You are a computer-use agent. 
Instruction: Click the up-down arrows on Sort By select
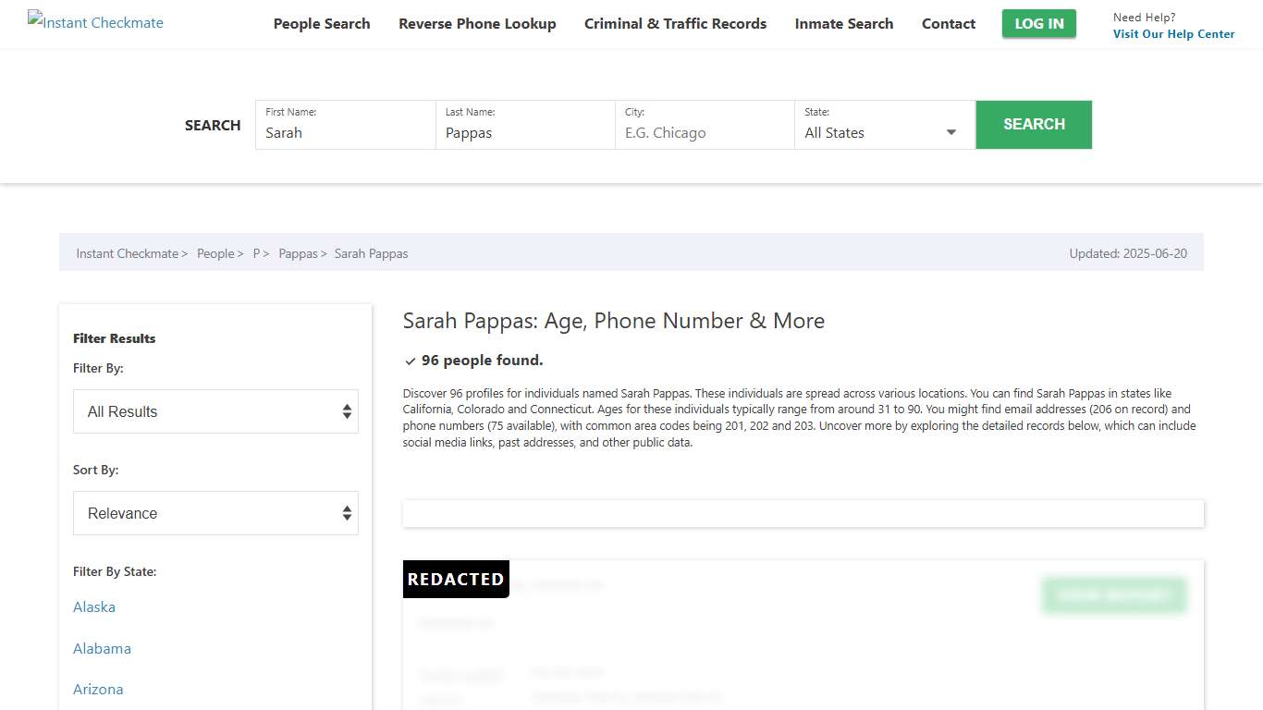click(x=347, y=513)
